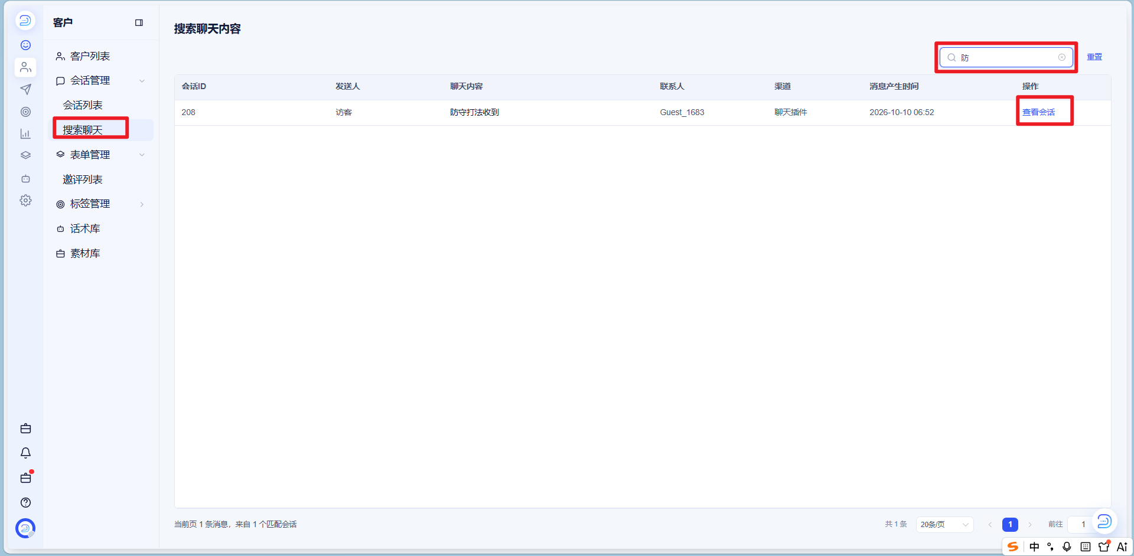This screenshot has width=1134, height=556.
Task: Open the robot icon in rail
Action: (25, 178)
